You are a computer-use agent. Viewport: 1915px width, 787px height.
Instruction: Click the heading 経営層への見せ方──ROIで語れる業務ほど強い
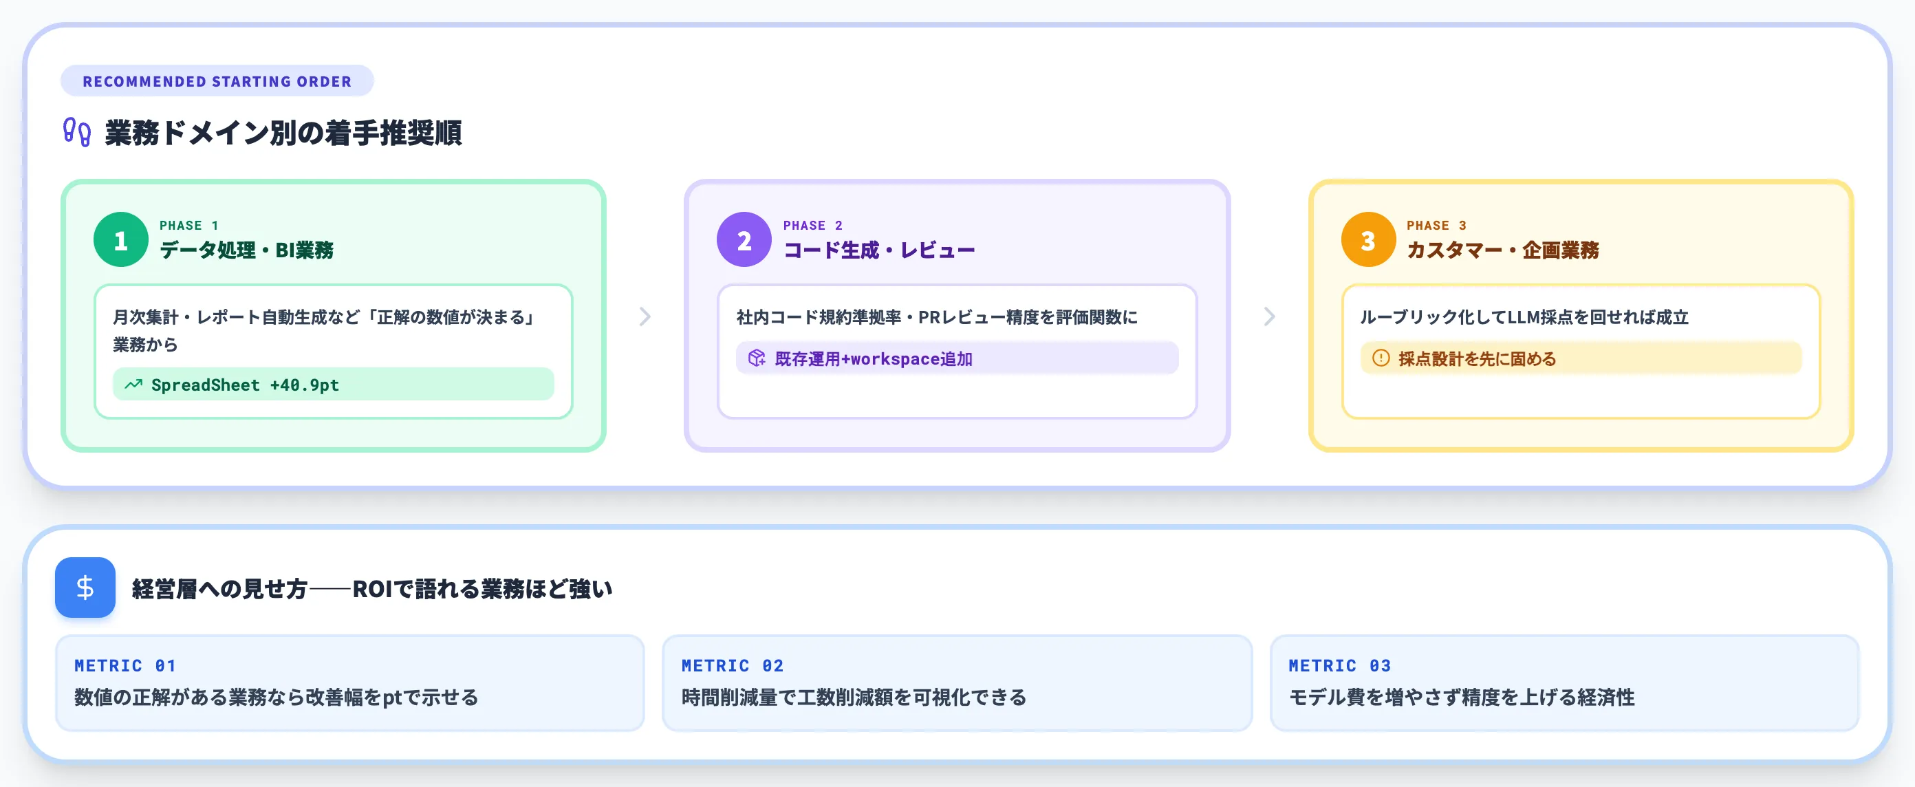coord(371,589)
